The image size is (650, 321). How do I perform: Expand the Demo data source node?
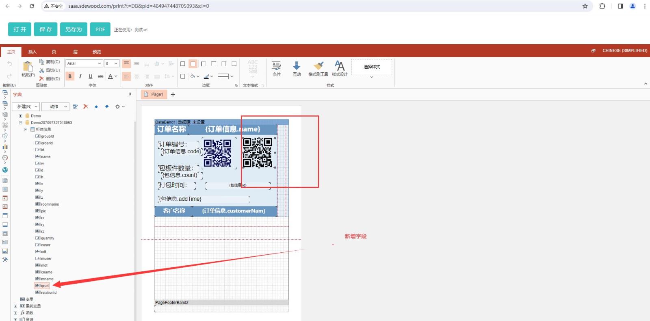click(x=20, y=116)
